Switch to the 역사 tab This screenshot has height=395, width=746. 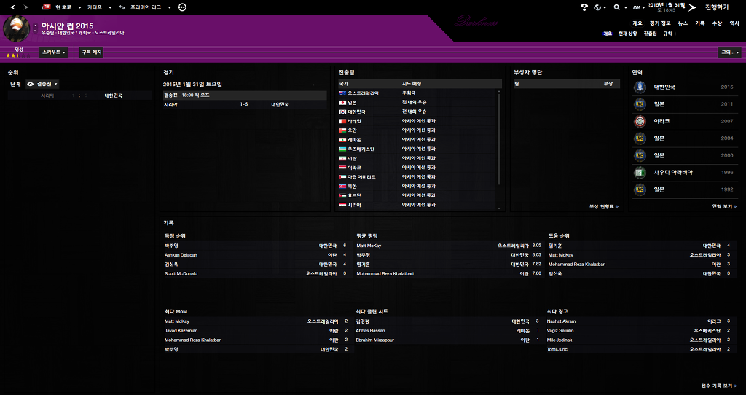tap(734, 23)
